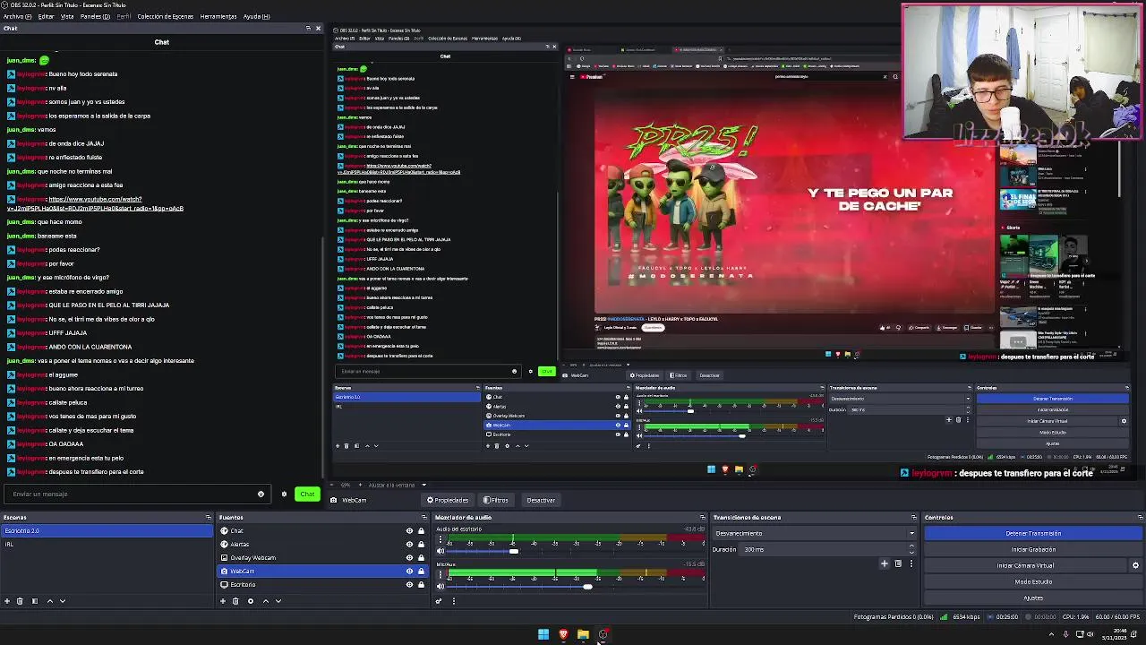
Task: Select IRL scene in Escenas list
Action: pos(107,544)
